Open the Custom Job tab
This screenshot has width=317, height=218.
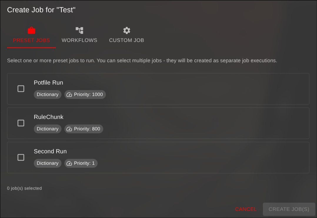126,40
